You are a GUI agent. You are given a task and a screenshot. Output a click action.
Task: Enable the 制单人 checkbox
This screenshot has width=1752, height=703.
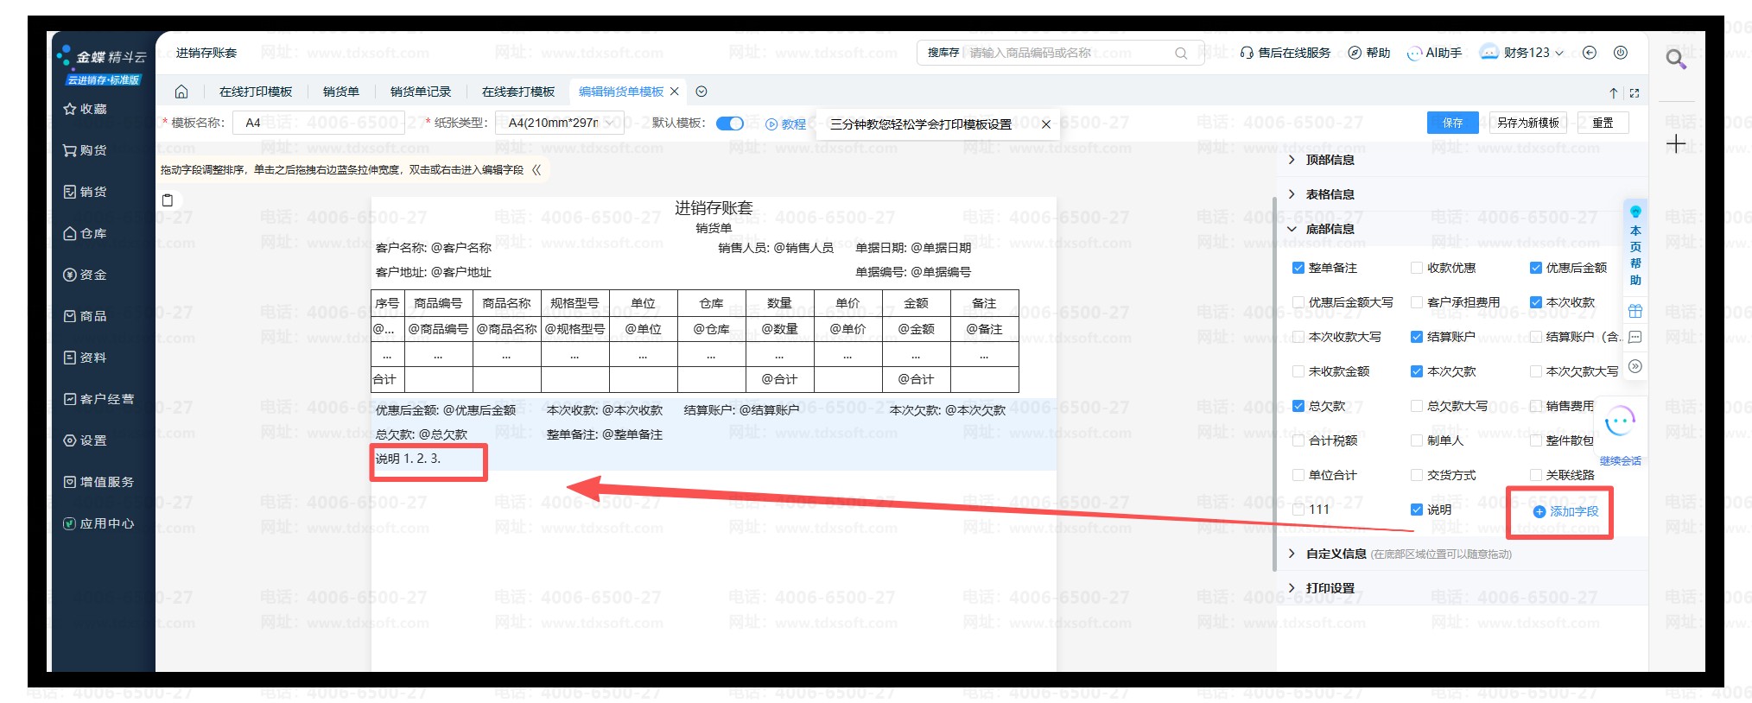pyautogui.click(x=1417, y=440)
